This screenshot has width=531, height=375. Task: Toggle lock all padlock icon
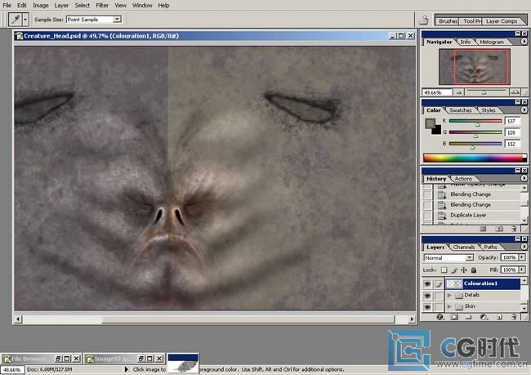(x=474, y=270)
